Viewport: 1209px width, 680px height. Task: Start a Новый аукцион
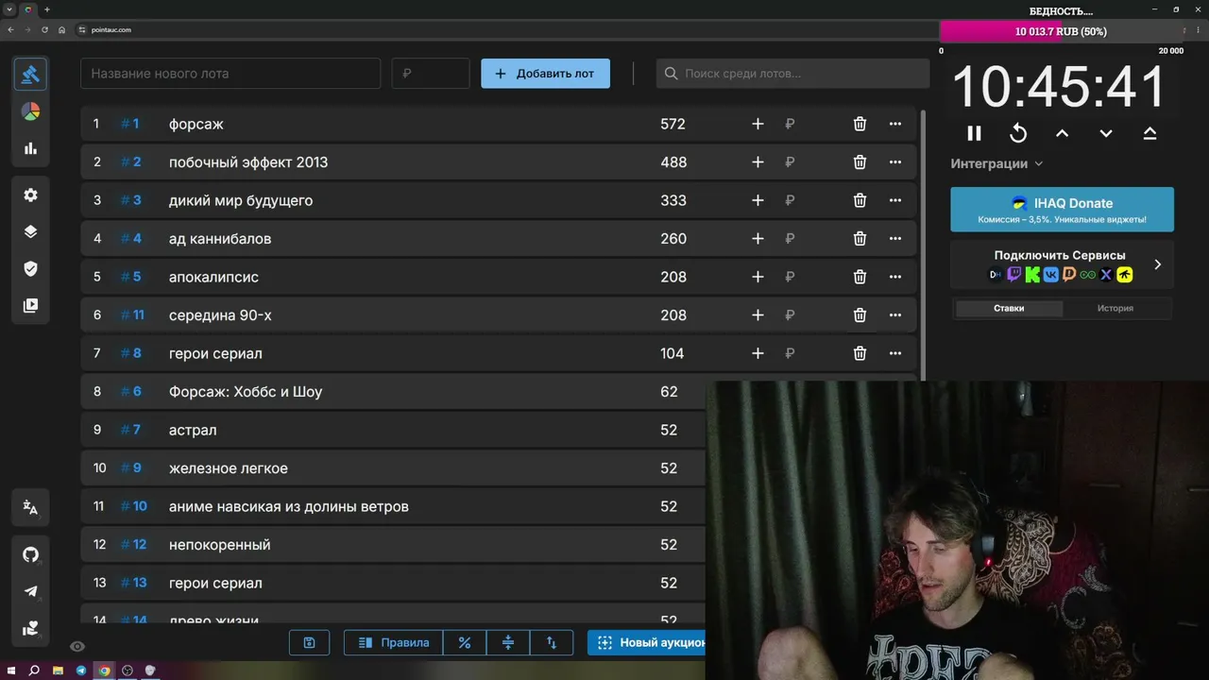click(x=647, y=642)
